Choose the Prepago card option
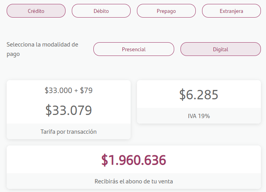Image resolution: width=266 pixels, height=192 pixels. tap(166, 11)
